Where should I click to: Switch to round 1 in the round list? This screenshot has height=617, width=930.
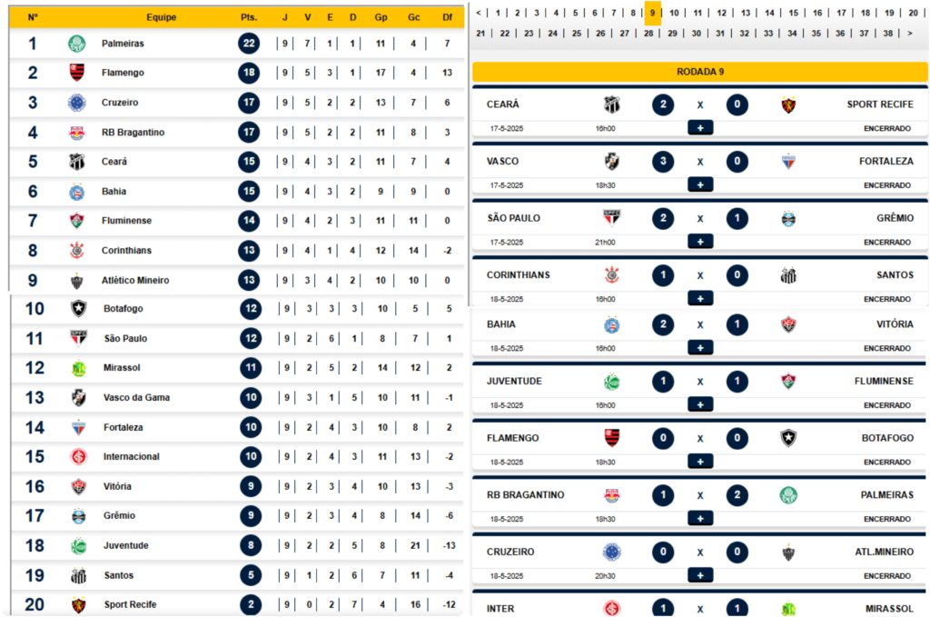point(499,13)
